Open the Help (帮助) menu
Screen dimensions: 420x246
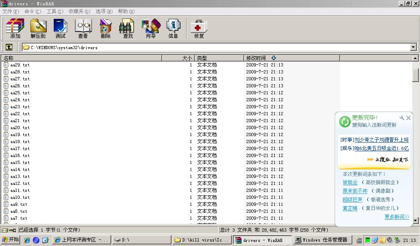coord(126,11)
